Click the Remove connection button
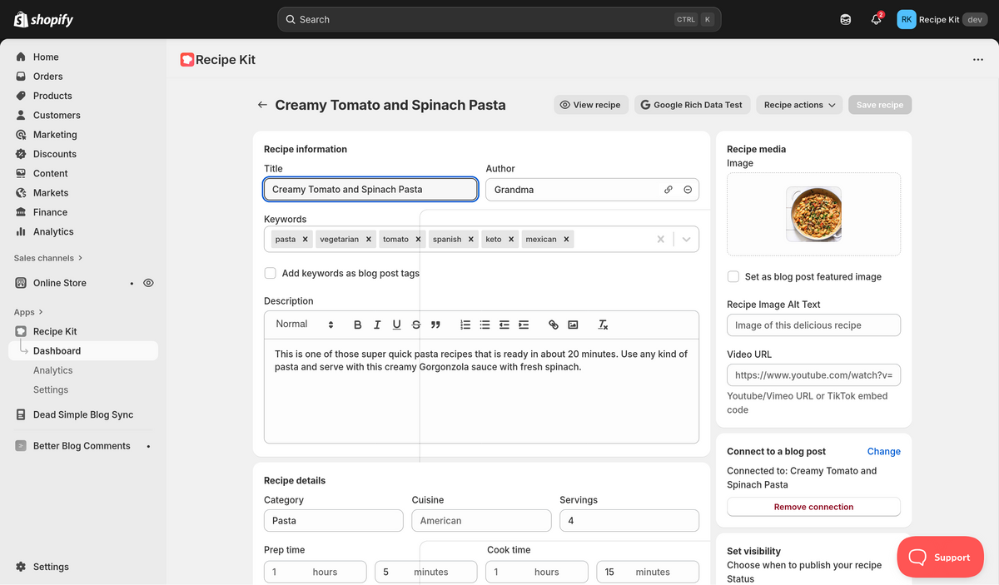 coord(813,507)
